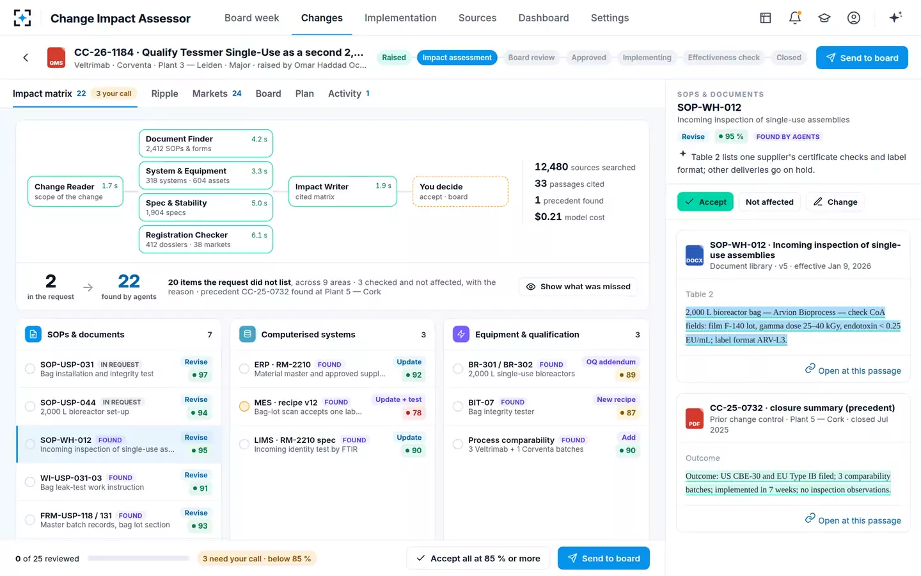
Task: Open the notifications bell
Action: tap(795, 18)
